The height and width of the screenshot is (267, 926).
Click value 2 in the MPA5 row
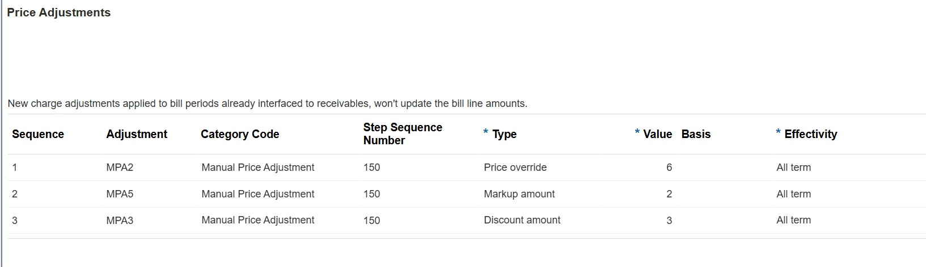[x=669, y=194]
